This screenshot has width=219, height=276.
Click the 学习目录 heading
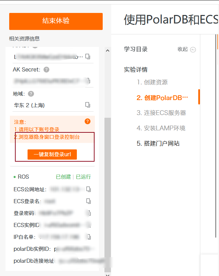tap(136, 49)
